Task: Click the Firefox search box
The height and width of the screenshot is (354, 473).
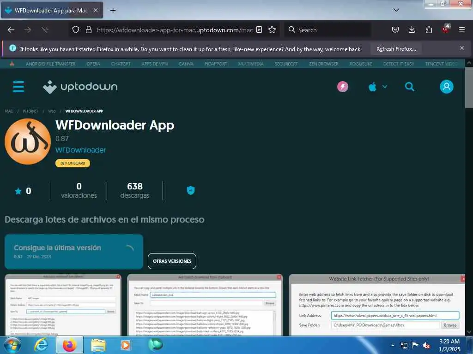Action: (x=328, y=30)
